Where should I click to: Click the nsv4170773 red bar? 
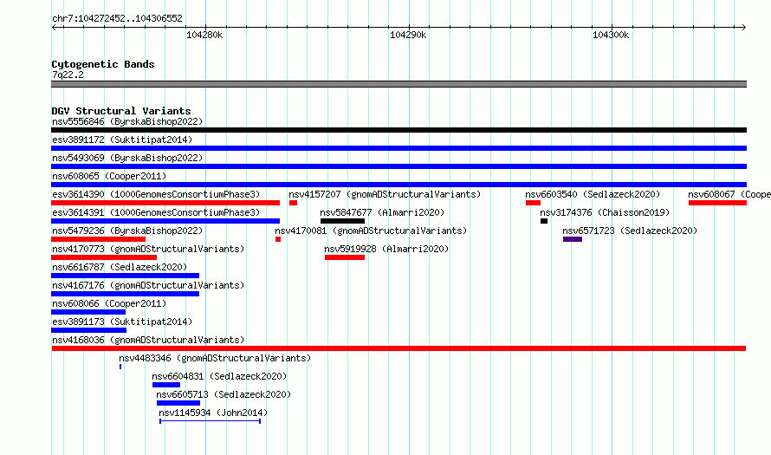tap(104, 257)
